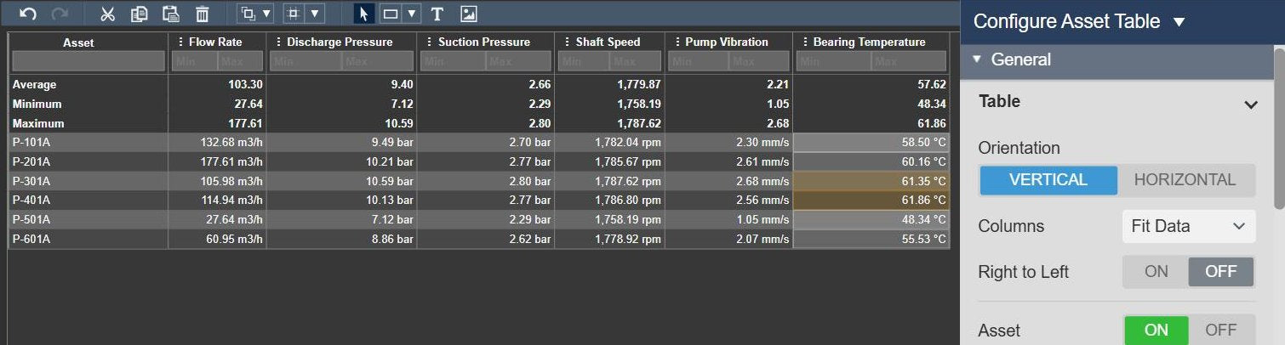Click the Asset filter input field

[89, 61]
